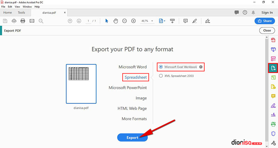The height and width of the screenshot is (148, 278).
Task: Close the Export PDF panel
Action: click(267, 31)
